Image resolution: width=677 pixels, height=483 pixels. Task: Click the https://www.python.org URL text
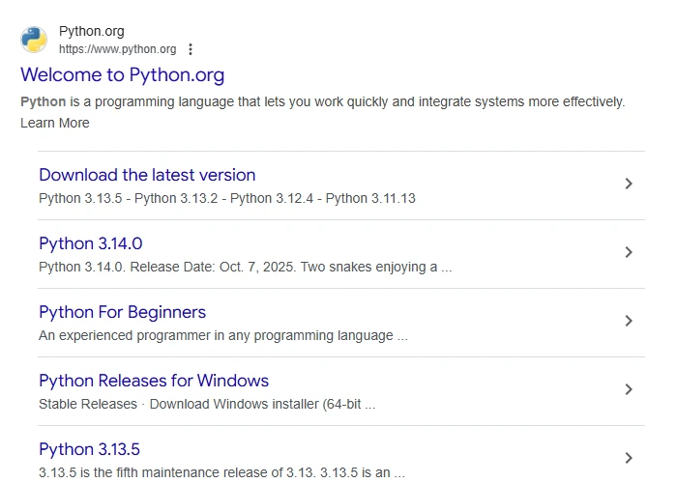[117, 49]
